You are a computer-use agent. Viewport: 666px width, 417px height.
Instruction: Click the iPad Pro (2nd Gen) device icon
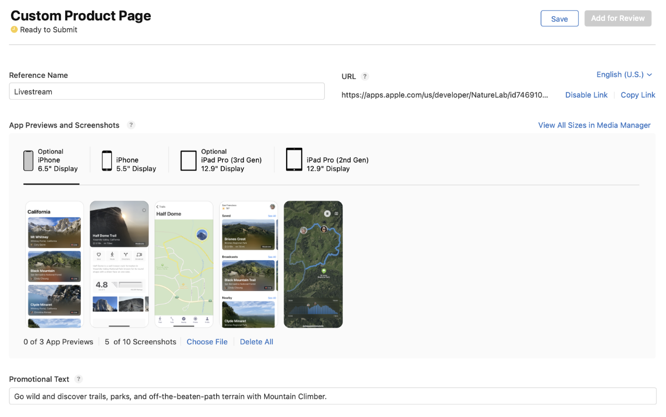294,160
